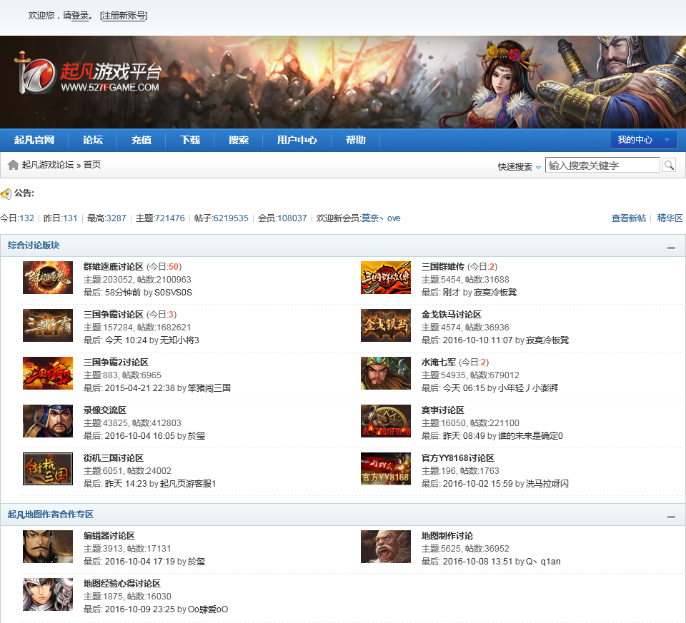Click the magnifier search button icon

tap(669, 165)
